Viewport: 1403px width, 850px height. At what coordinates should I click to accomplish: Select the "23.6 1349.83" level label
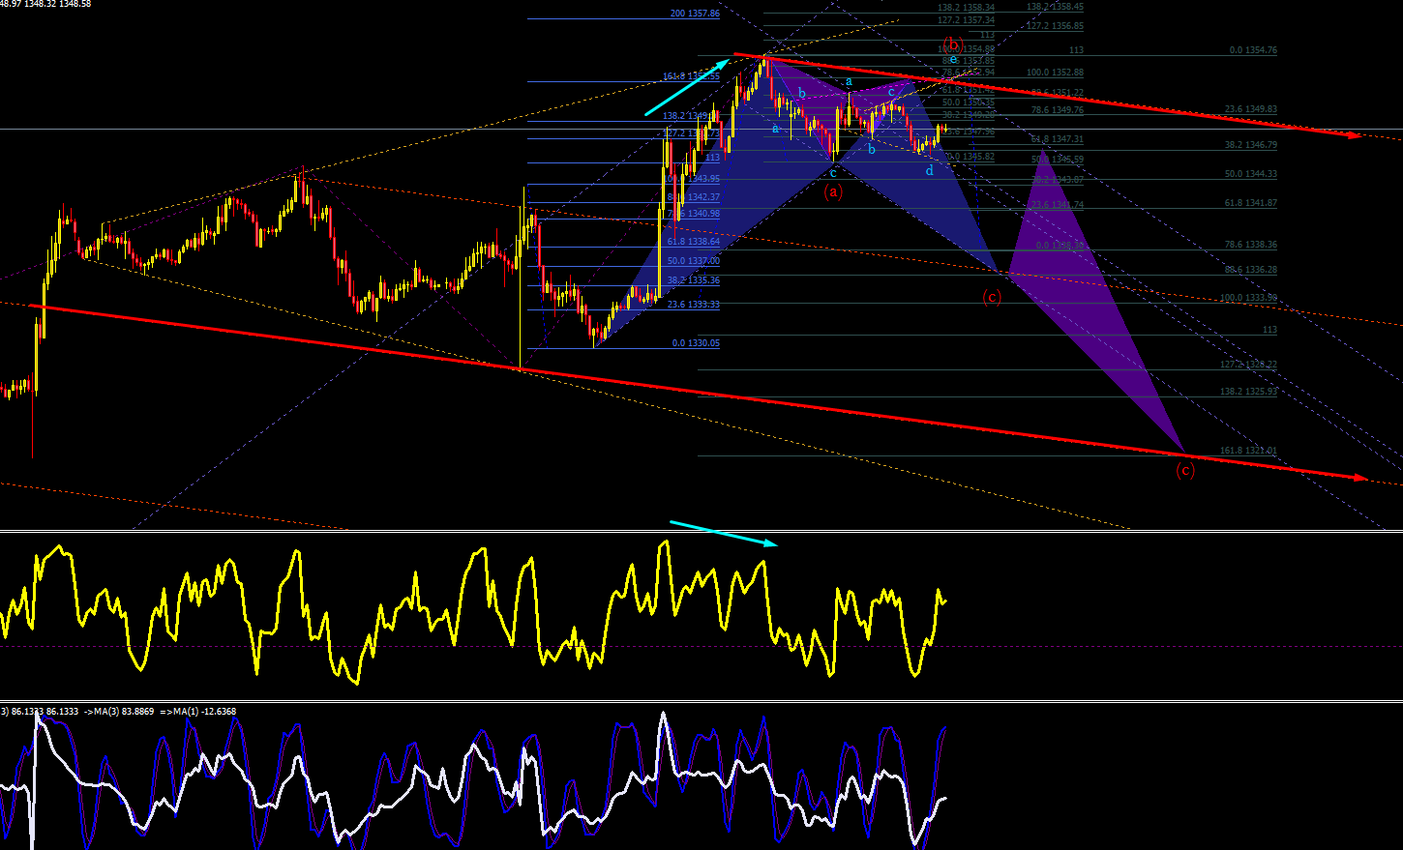[1251, 109]
